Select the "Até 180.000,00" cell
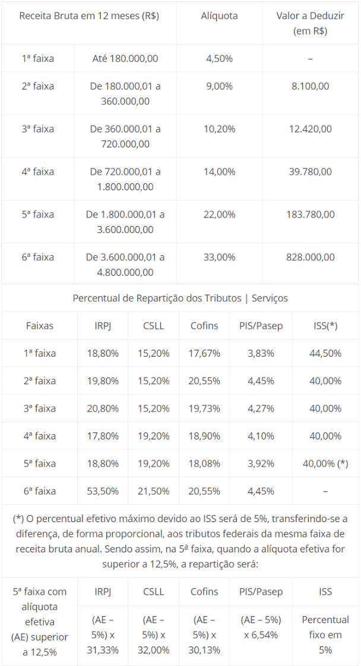The width and height of the screenshot is (361, 666). point(125,58)
